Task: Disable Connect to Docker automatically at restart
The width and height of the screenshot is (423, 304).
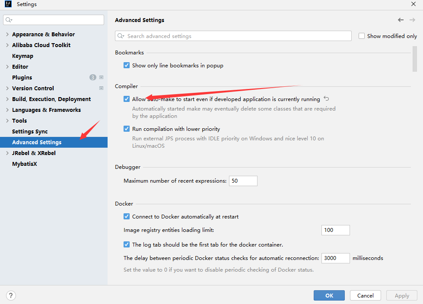Action: (127, 216)
